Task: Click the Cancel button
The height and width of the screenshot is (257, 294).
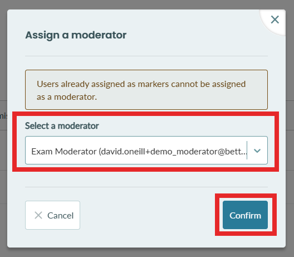Action: [x=53, y=215]
